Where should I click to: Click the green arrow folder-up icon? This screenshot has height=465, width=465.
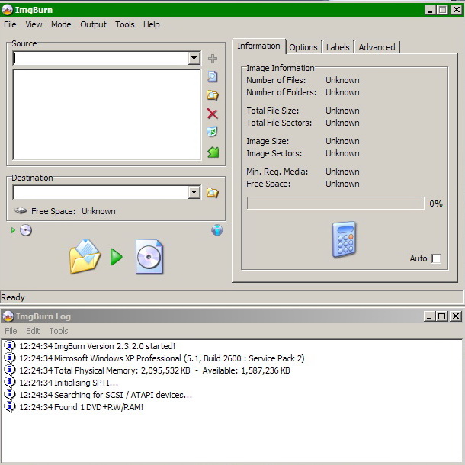coord(213,152)
